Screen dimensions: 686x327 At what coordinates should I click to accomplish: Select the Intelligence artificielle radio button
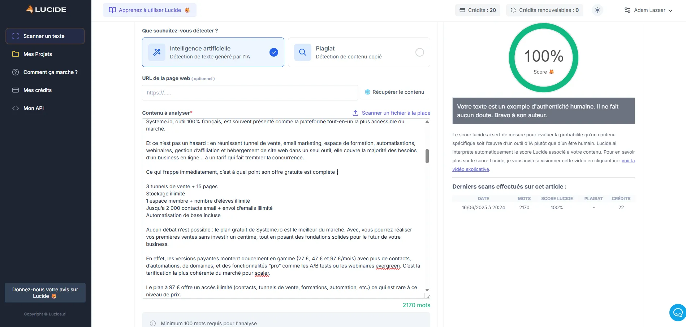click(x=273, y=52)
